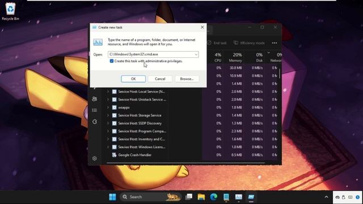Viewport: 363px width, 204px height.
Task: Close the Create new task dialog
Action: click(202, 27)
